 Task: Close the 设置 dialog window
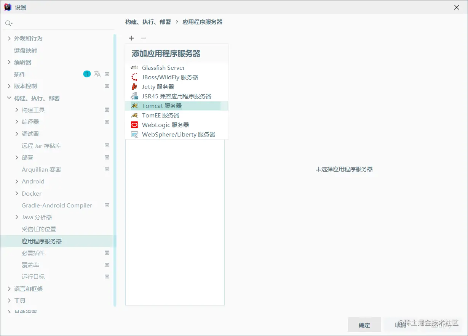(x=457, y=7)
